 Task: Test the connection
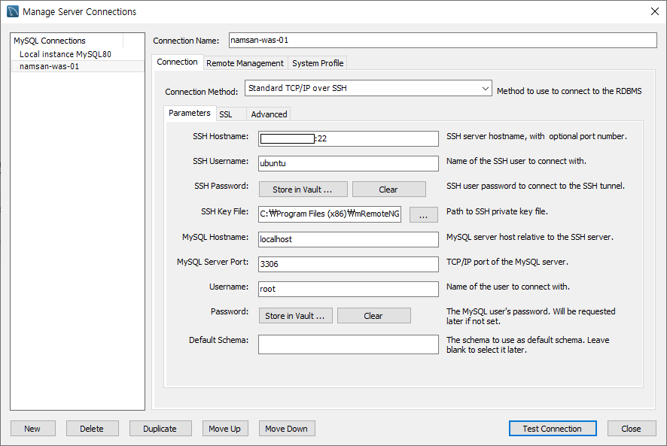pos(553,429)
